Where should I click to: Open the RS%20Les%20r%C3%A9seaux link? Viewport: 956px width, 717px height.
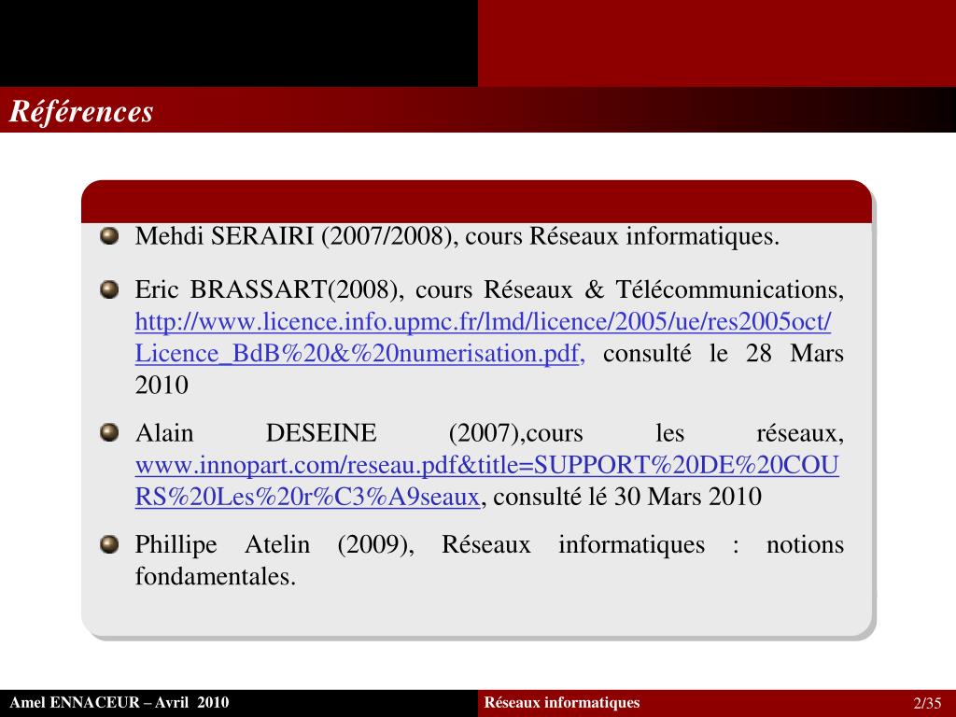pos(307,497)
